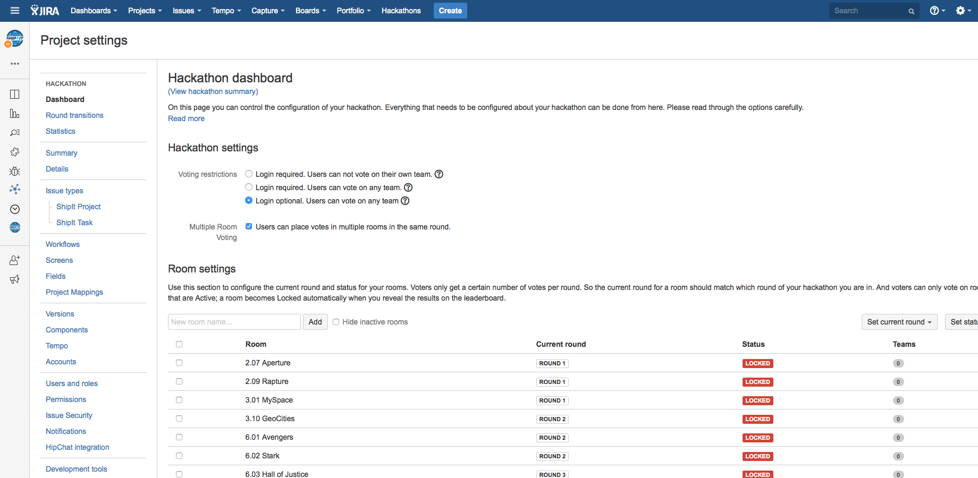Viewport: 978px width, 478px height.
Task: Click the blue globe icon in sidebar
Action: coord(15,227)
